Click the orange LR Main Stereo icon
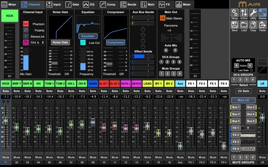 (162, 18)
